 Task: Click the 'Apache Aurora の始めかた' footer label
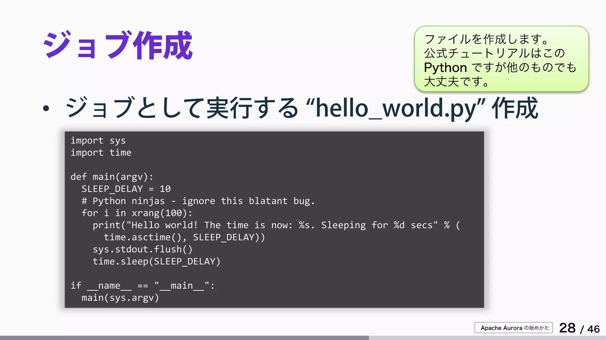514,328
